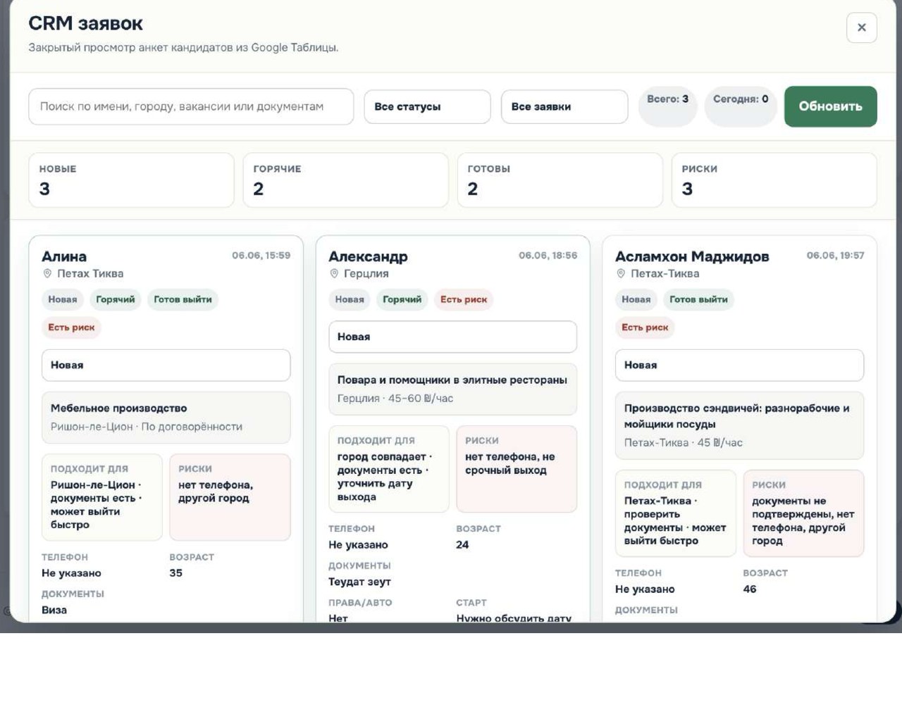Select the Сегодня: 0 counter pill
The height and width of the screenshot is (719, 902).
coord(741,106)
